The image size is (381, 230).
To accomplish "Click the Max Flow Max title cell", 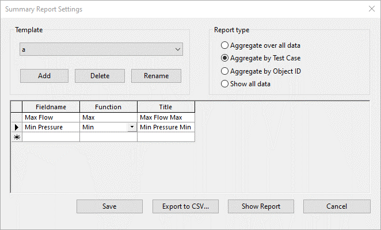I will pos(166,117).
